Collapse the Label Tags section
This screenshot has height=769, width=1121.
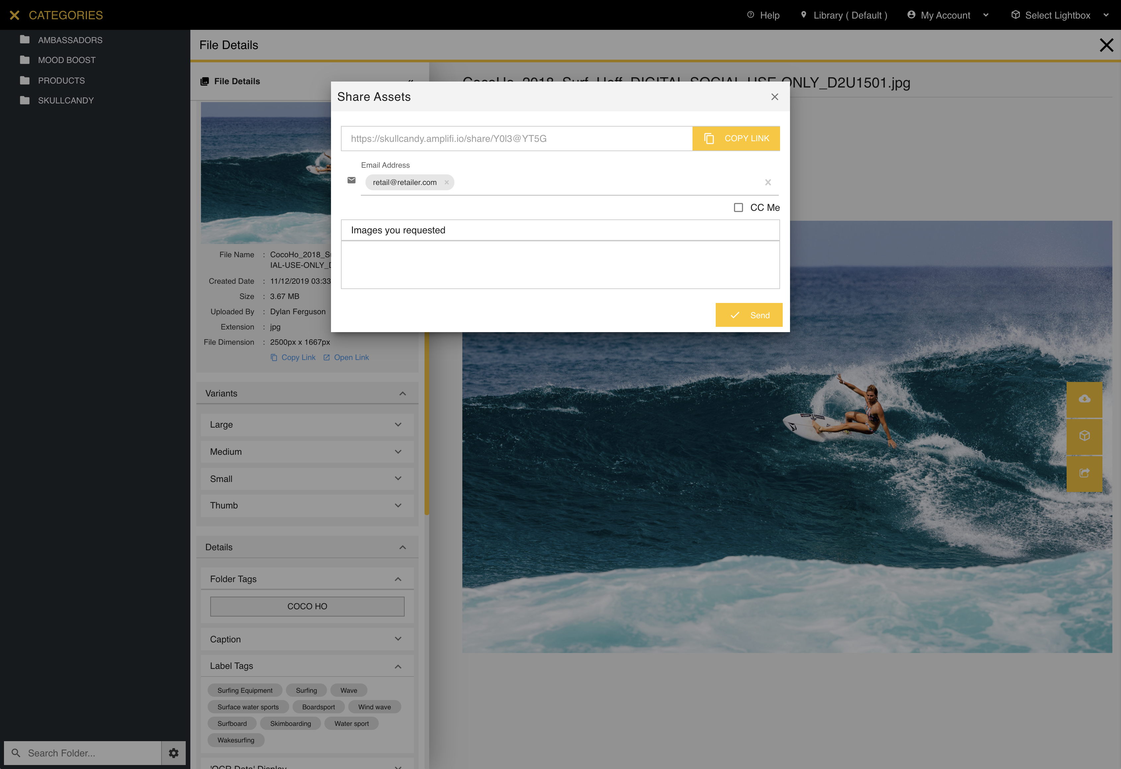point(398,667)
